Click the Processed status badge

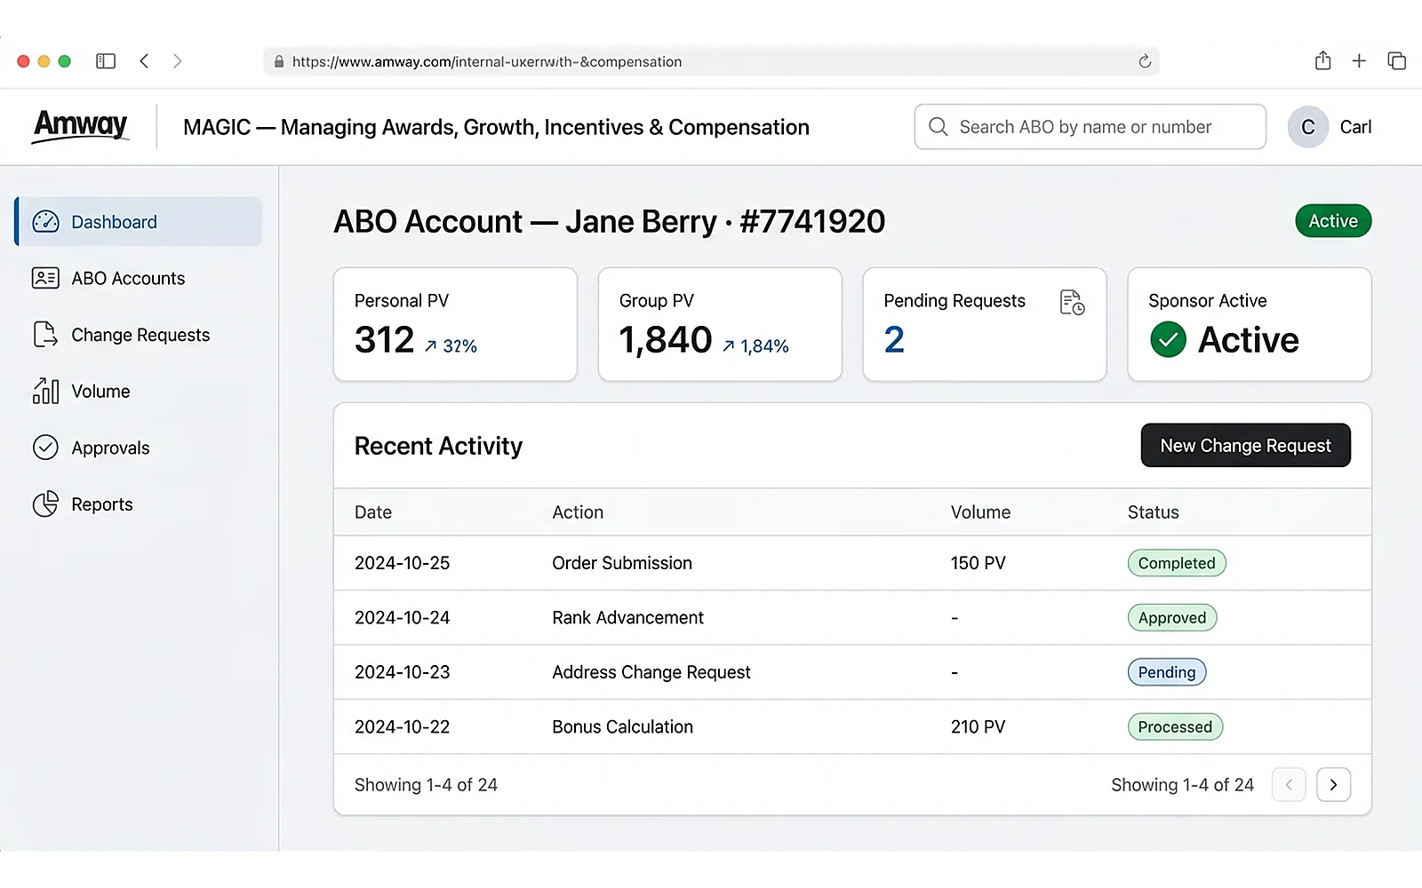point(1175,727)
